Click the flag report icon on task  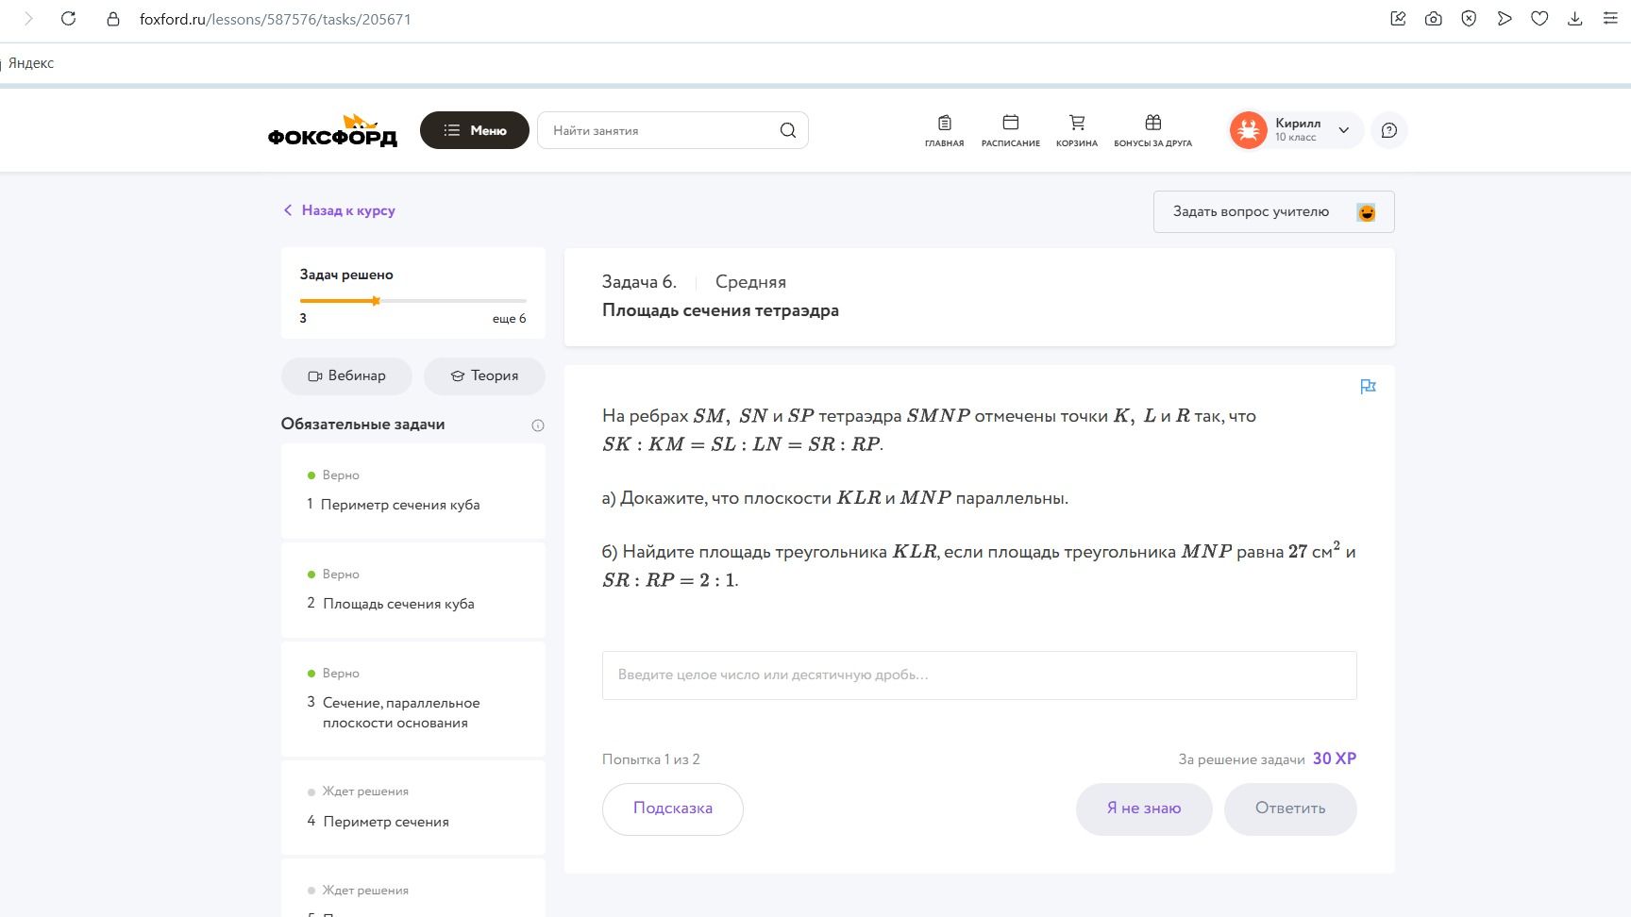click(x=1368, y=386)
